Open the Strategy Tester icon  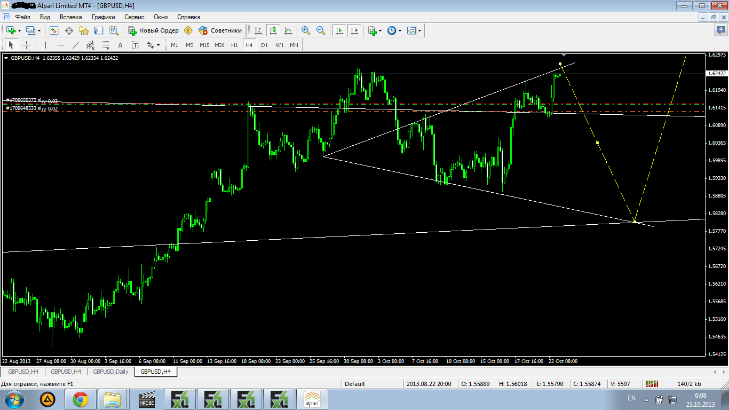(x=114, y=30)
